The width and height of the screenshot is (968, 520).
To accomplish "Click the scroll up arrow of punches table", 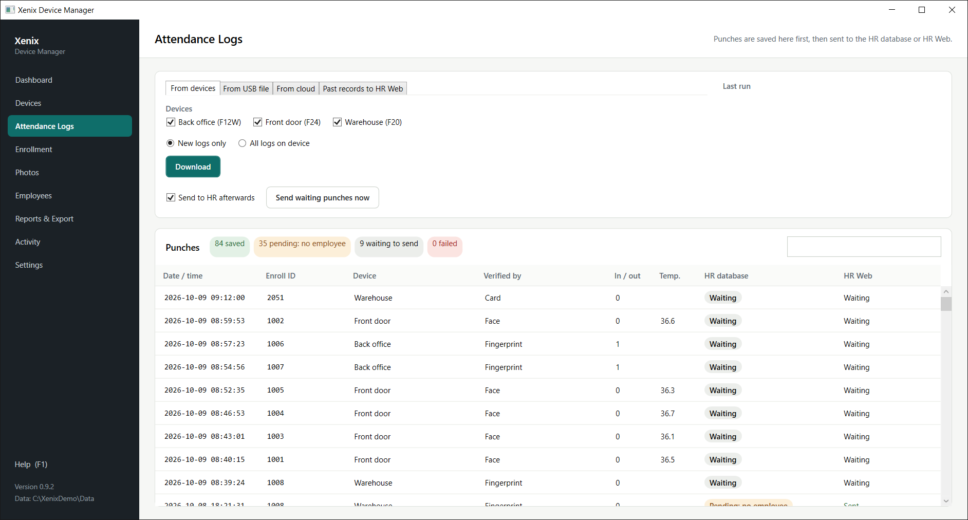I will pyautogui.click(x=946, y=291).
